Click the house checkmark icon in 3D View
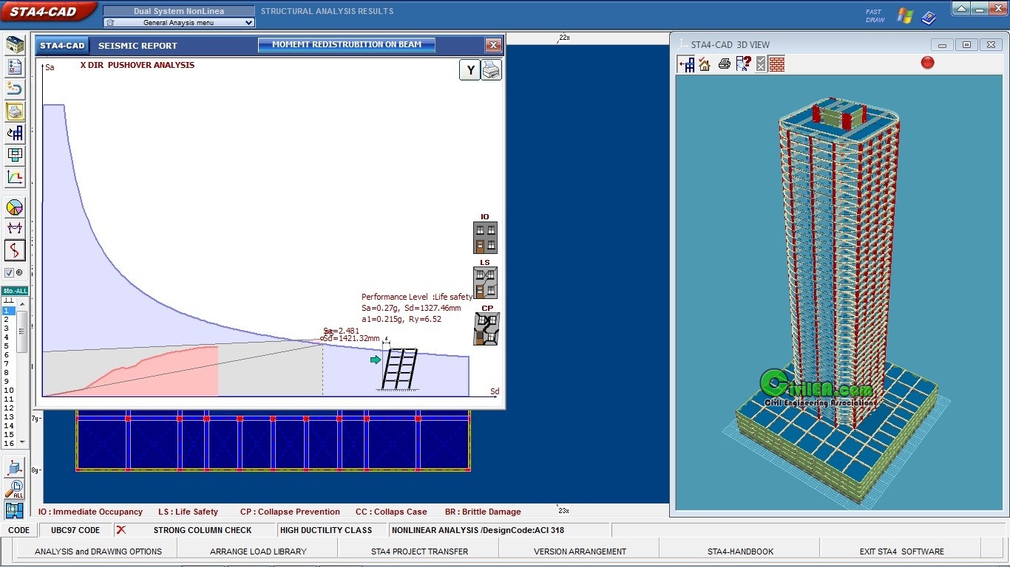The image size is (1010, 567). click(705, 64)
